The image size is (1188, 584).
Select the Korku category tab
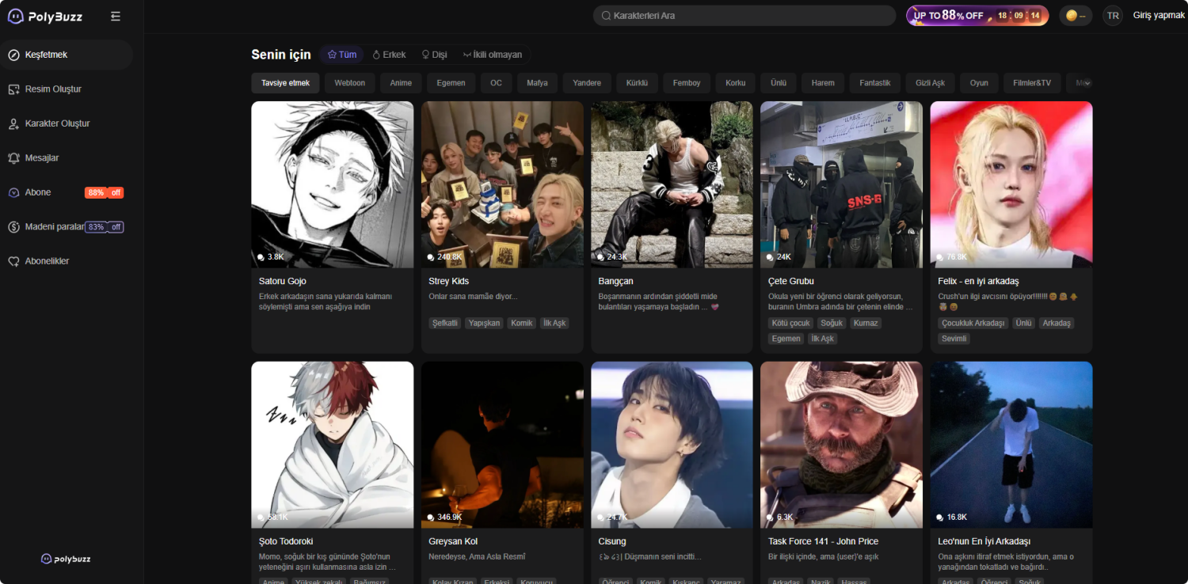tap(735, 83)
